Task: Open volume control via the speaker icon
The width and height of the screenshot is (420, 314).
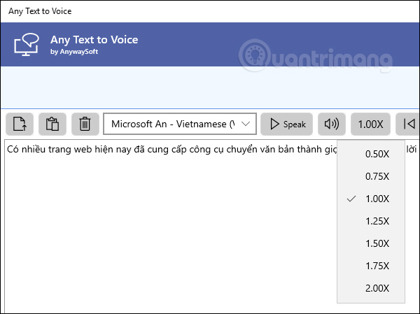Action: point(332,124)
